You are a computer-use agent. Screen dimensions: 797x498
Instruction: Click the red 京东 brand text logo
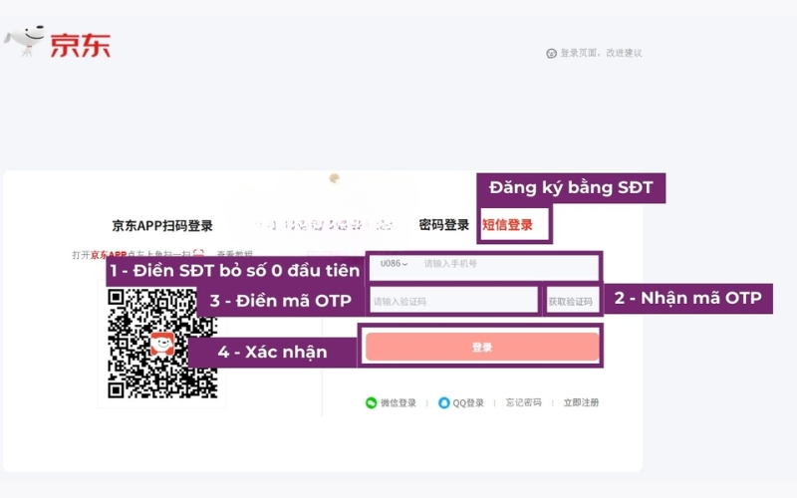coord(81,44)
